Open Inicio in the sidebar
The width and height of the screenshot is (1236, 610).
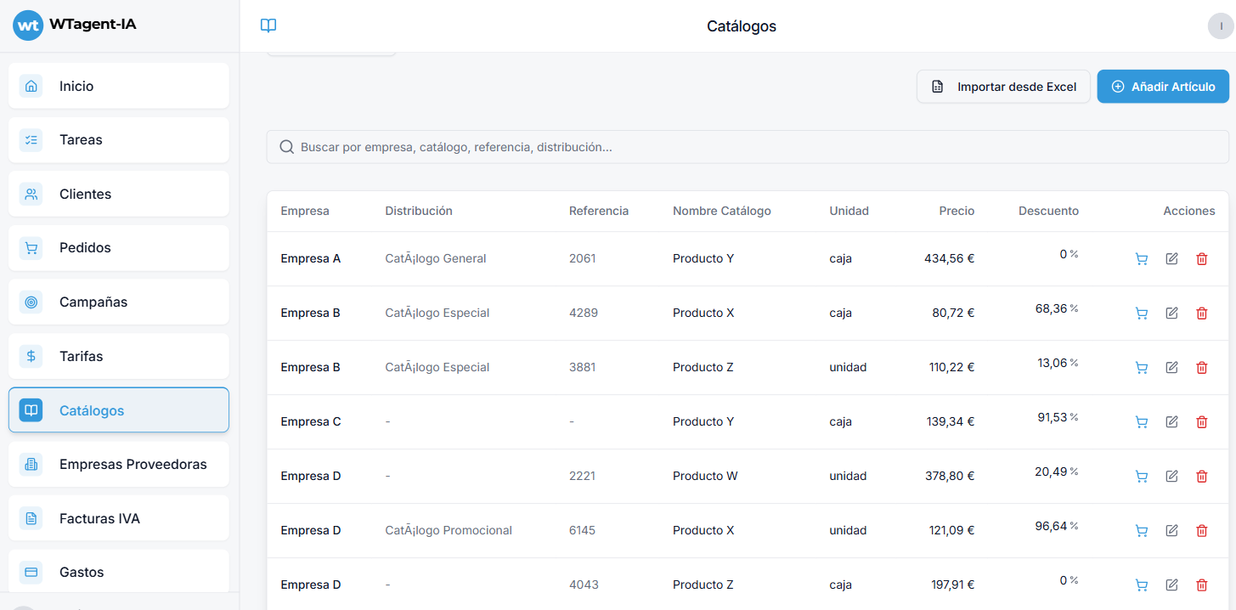pyautogui.click(x=119, y=86)
